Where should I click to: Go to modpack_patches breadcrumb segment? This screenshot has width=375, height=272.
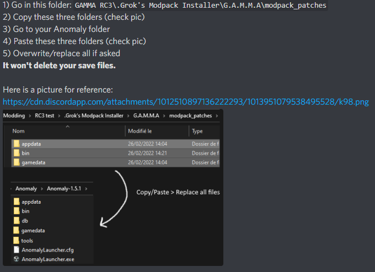[x=191, y=116]
